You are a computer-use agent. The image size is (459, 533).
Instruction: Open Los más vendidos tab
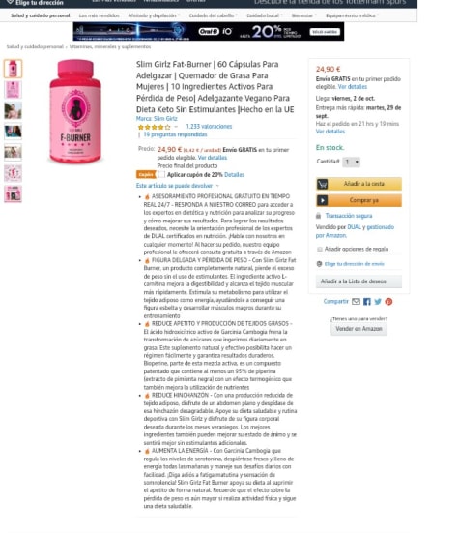[100, 15]
